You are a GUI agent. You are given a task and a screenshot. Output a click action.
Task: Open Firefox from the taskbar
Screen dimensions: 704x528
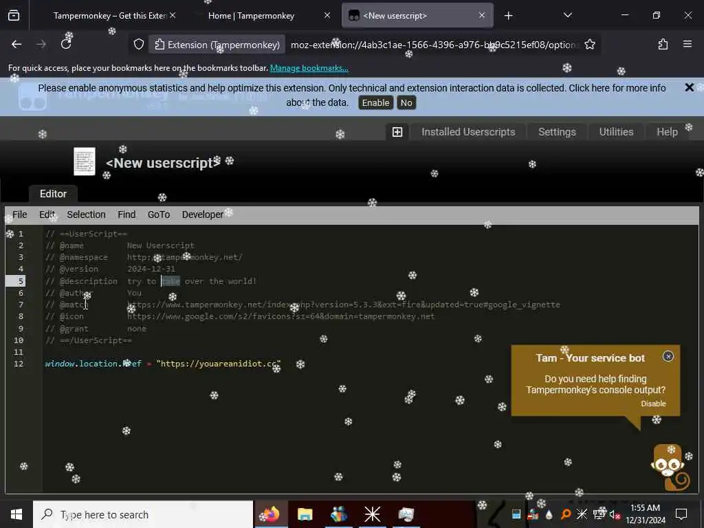pos(272,514)
